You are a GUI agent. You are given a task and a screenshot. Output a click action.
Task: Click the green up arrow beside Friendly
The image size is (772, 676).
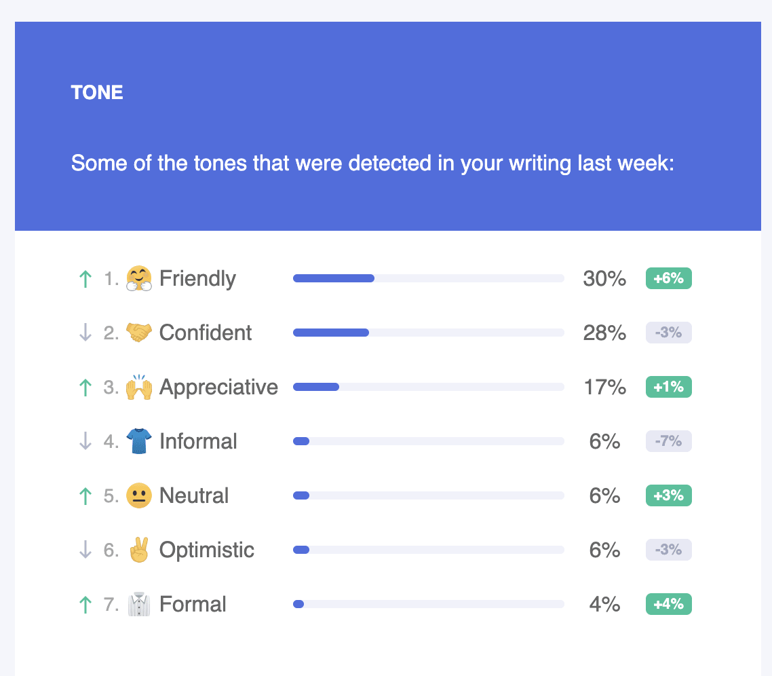(x=85, y=279)
